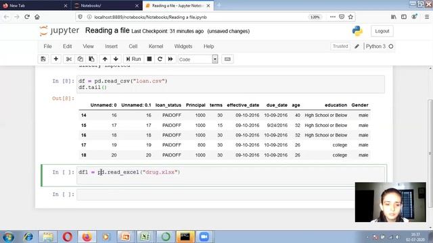Interrupt the kernel with the stop icon
Image resolution: width=433 pixels, height=243 pixels.
[x=150, y=59]
